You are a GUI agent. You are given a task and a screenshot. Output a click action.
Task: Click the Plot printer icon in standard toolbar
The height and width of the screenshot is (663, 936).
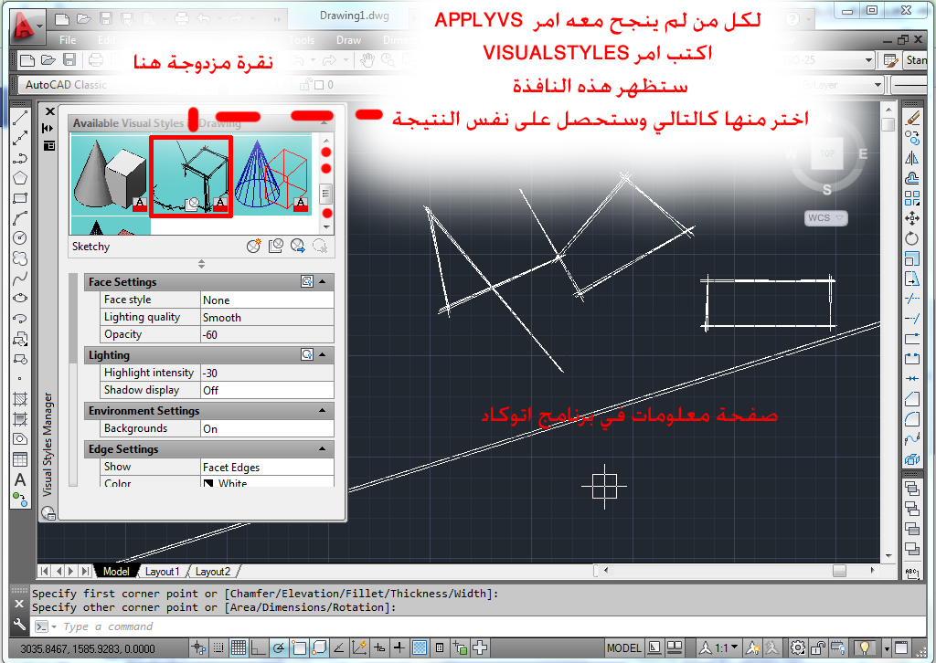(95, 60)
